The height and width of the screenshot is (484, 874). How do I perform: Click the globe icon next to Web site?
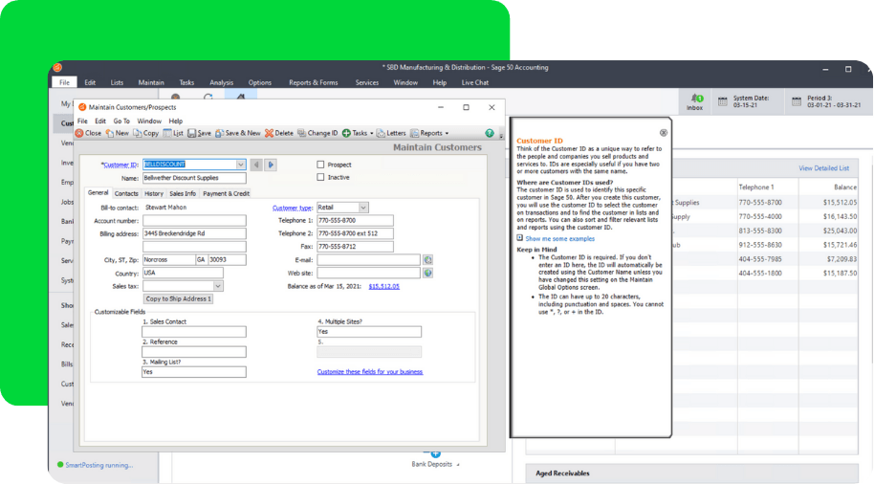coord(427,274)
